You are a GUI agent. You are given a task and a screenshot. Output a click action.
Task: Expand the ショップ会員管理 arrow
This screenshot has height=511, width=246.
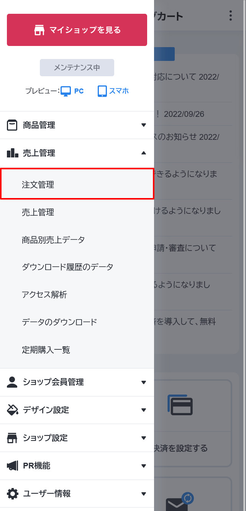tap(144, 382)
